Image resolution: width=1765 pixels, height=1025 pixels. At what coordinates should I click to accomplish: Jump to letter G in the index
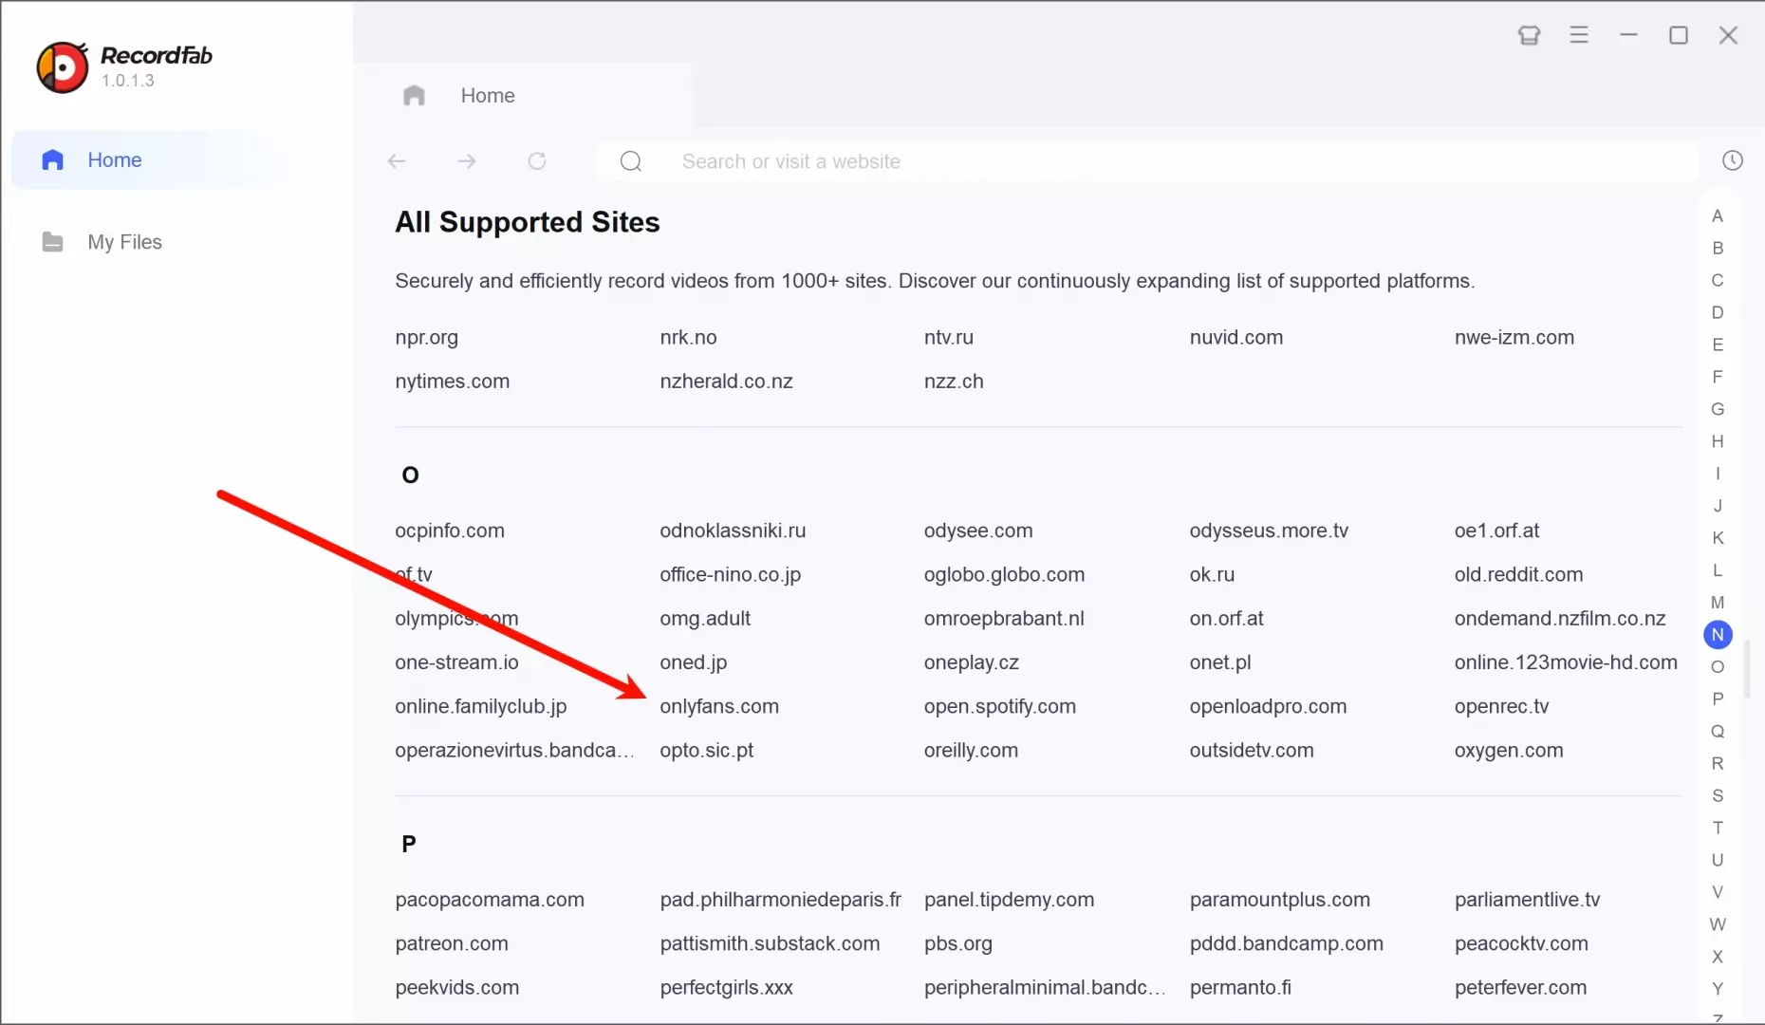point(1718,409)
